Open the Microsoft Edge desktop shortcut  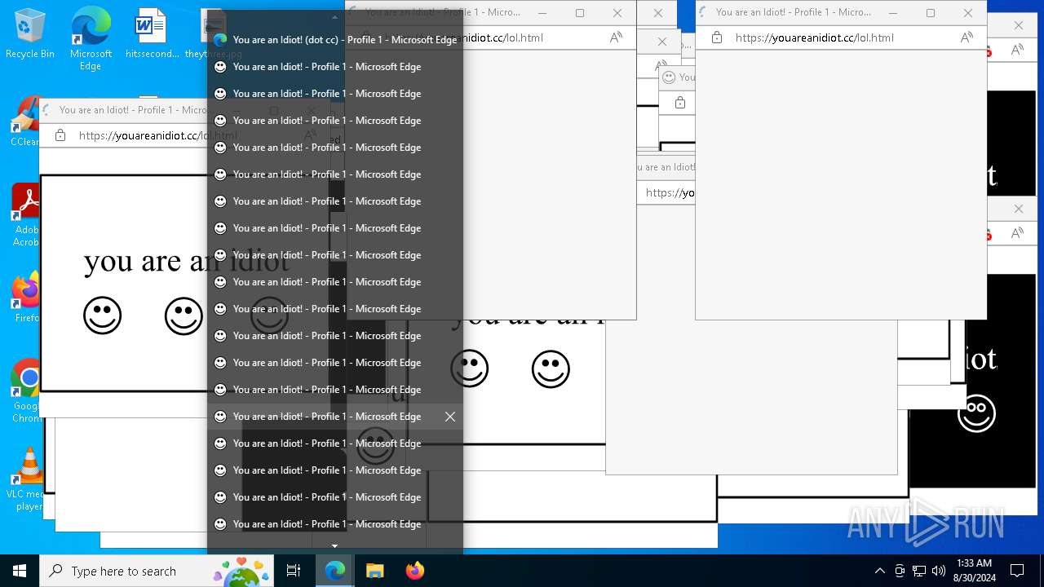point(91,38)
